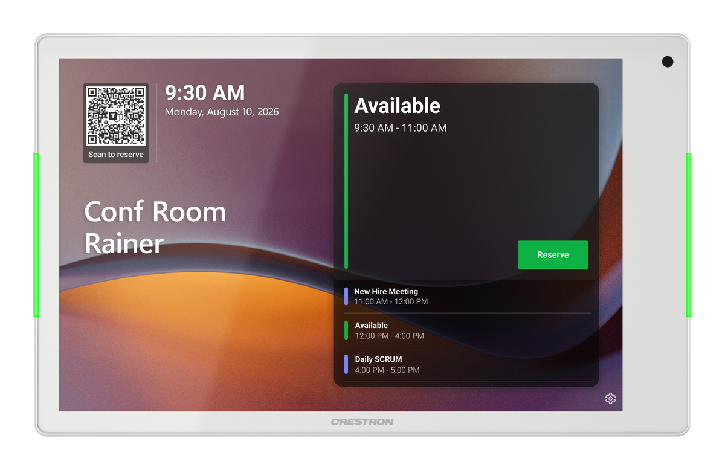The width and height of the screenshot is (725, 470).
Task: Select the New Hire Meeting entry
Action: 468,296
